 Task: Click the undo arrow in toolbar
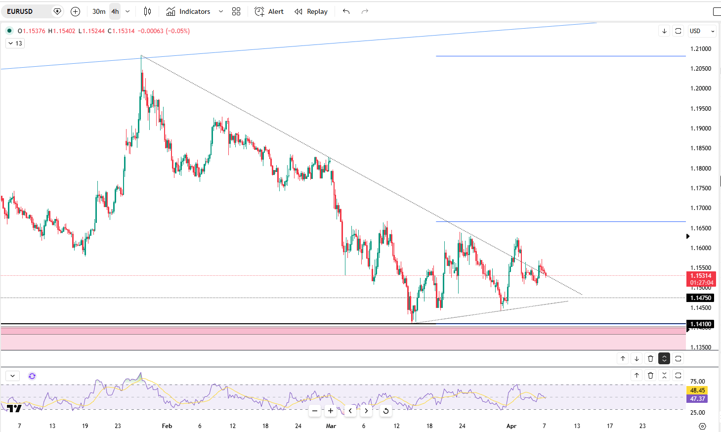tap(346, 11)
